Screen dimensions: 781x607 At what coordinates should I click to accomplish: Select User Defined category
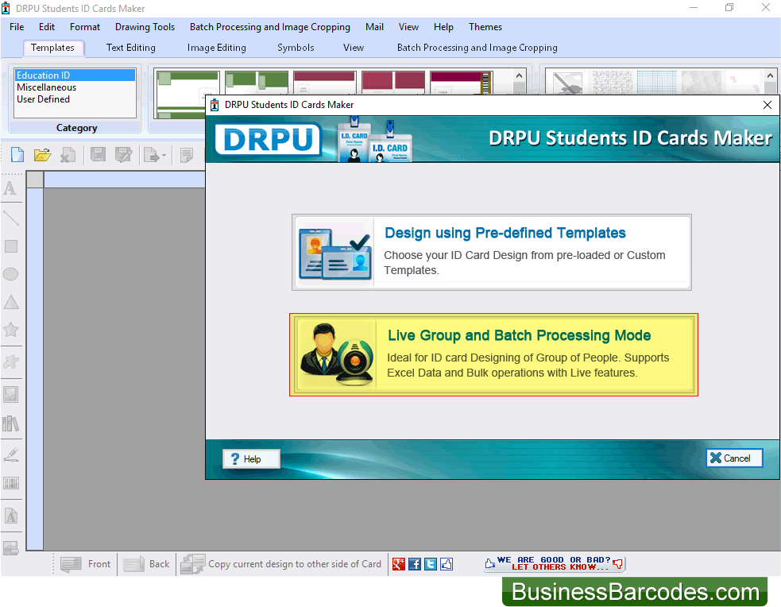click(x=75, y=99)
